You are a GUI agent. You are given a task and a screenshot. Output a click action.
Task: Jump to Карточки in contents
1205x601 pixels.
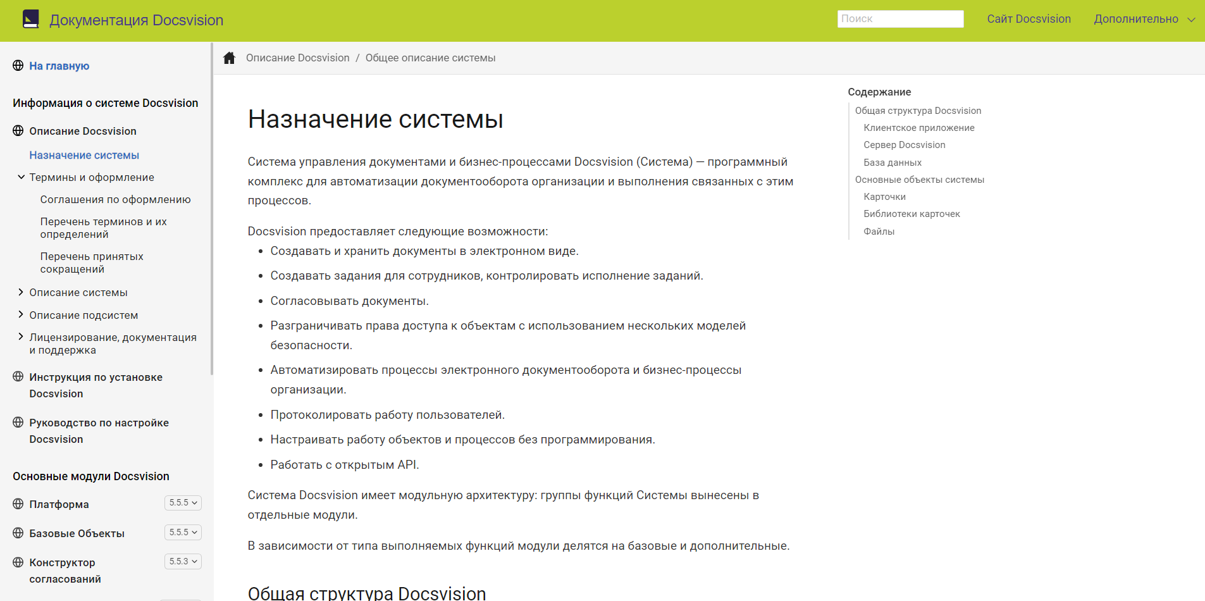click(x=884, y=197)
